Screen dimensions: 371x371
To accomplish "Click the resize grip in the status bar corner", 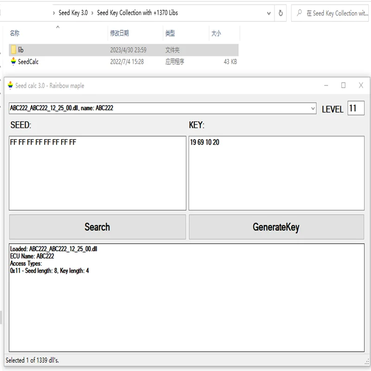I will pyautogui.click(x=367, y=362).
